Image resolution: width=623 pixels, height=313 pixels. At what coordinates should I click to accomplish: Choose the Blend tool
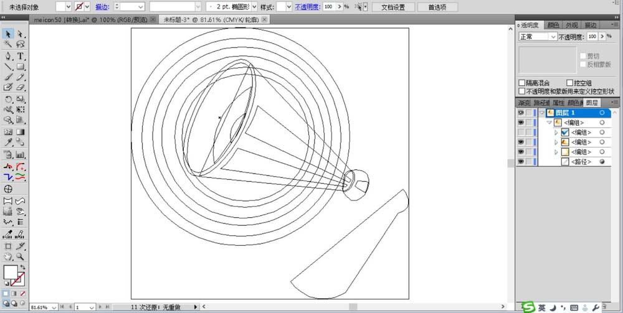[x=21, y=142]
